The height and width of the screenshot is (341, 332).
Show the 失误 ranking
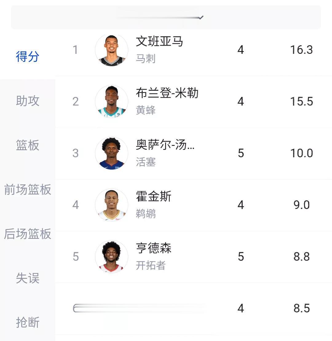click(28, 278)
